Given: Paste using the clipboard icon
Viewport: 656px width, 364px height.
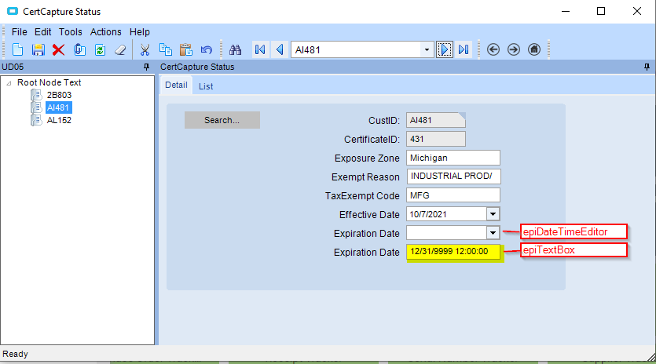Looking at the screenshot, I should point(185,49).
